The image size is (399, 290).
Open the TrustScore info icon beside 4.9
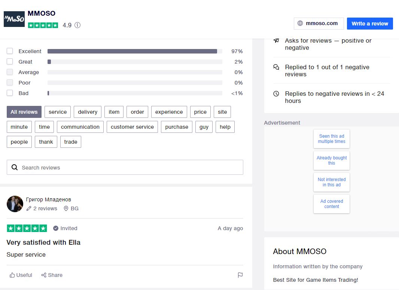pos(77,25)
